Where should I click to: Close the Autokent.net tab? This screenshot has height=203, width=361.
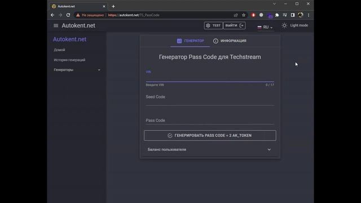point(104,6)
